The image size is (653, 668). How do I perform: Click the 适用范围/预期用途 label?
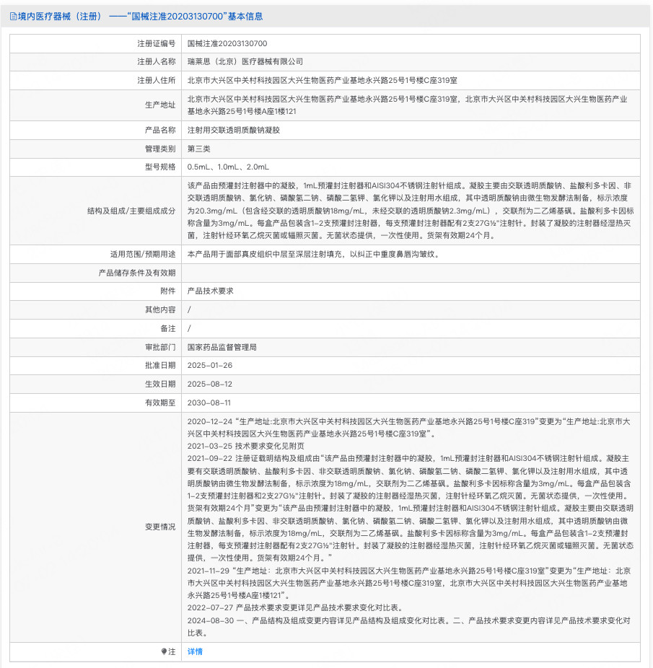[x=143, y=255]
